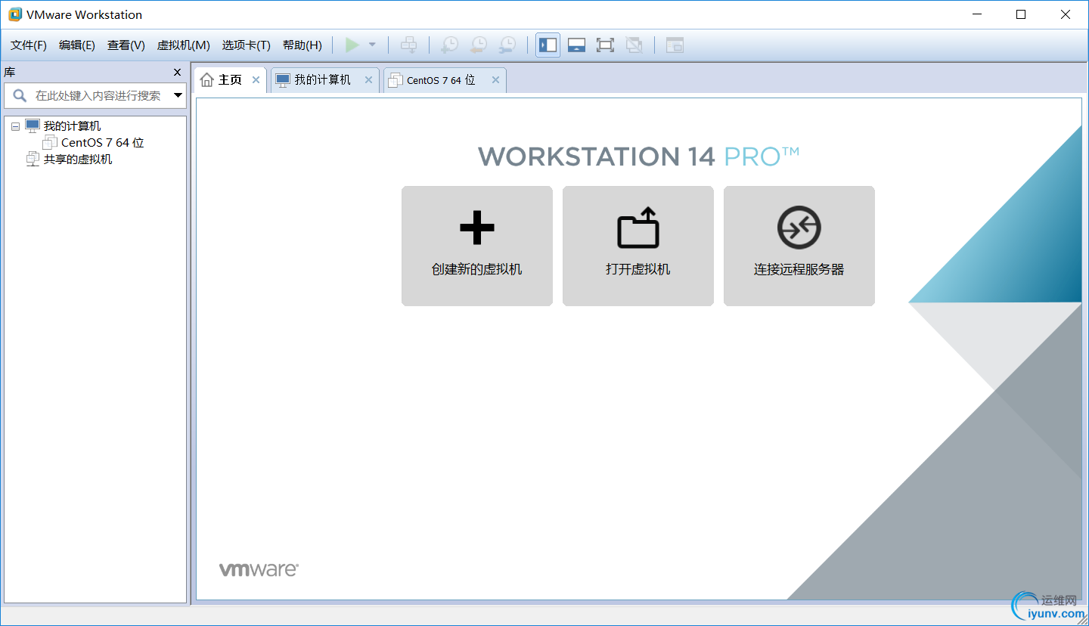Open the 帮助(H) menu
1089x626 pixels.
[302, 45]
